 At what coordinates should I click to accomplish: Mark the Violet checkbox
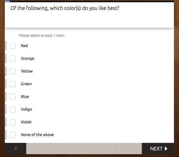(13, 122)
